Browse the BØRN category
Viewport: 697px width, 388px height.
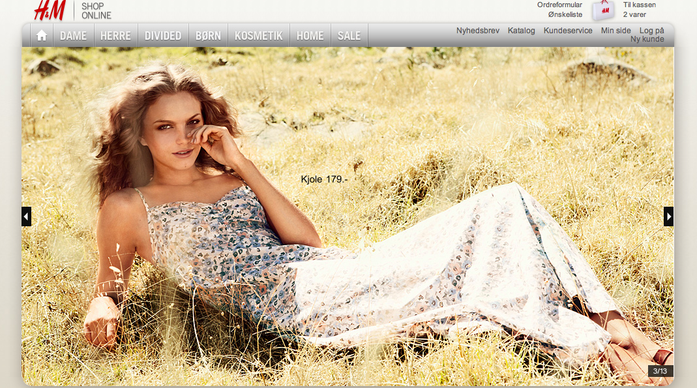coord(208,36)
